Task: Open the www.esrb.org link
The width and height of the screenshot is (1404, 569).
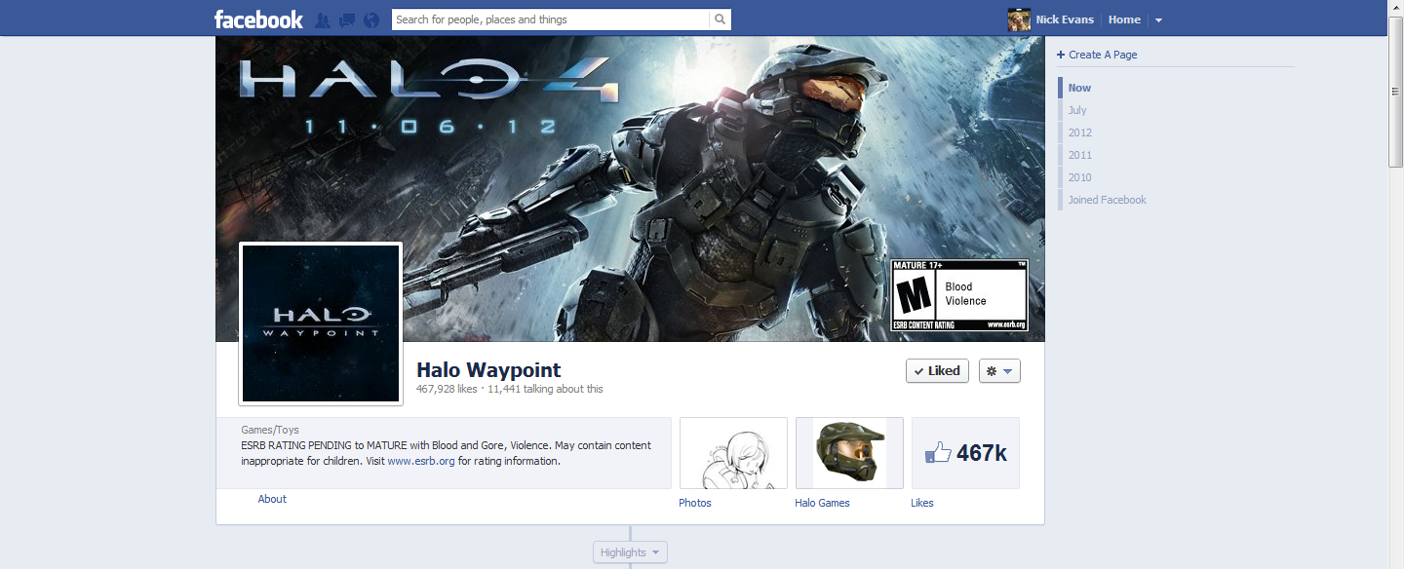Action: point(421,461)
